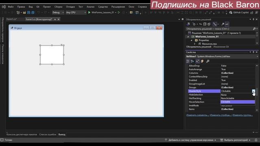Click the Visual Studio logo icon
260x146 pixels.
pos(4,7)
